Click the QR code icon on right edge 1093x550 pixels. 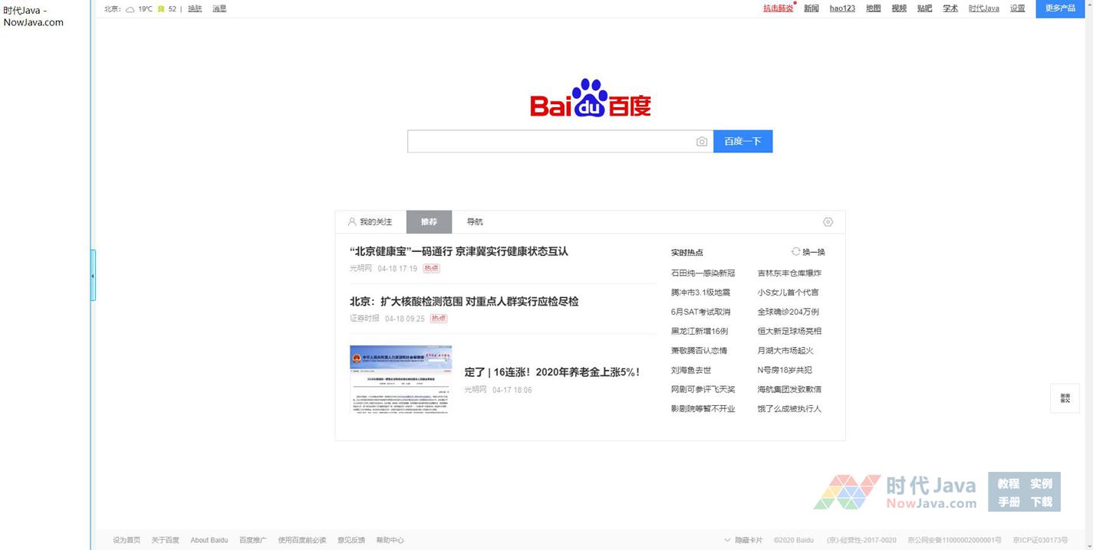pyautogui.click(x=1065, y=398)
